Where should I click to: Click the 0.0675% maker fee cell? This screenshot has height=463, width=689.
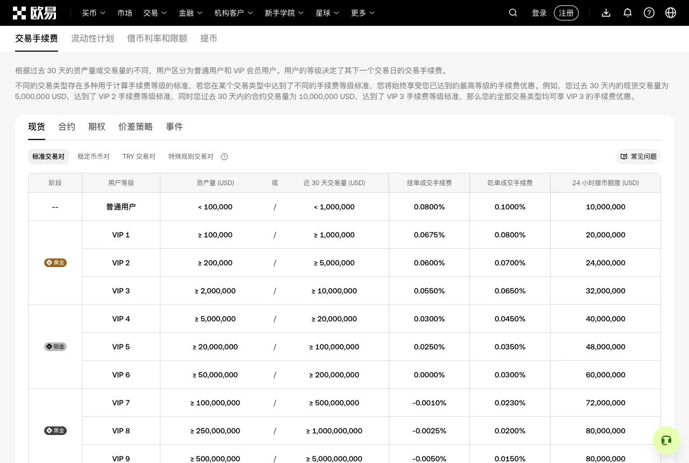click(430, 235)
